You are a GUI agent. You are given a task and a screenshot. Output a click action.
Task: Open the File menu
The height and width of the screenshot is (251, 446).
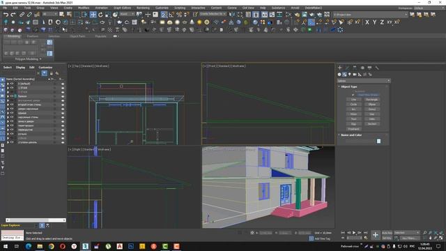pos(5,8)
